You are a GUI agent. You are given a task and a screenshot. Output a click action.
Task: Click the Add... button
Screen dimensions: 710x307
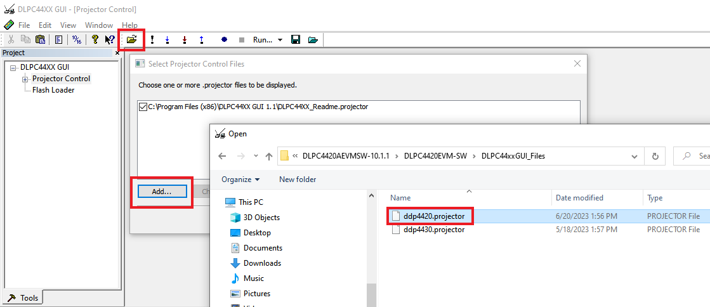[x=162, y=192]
